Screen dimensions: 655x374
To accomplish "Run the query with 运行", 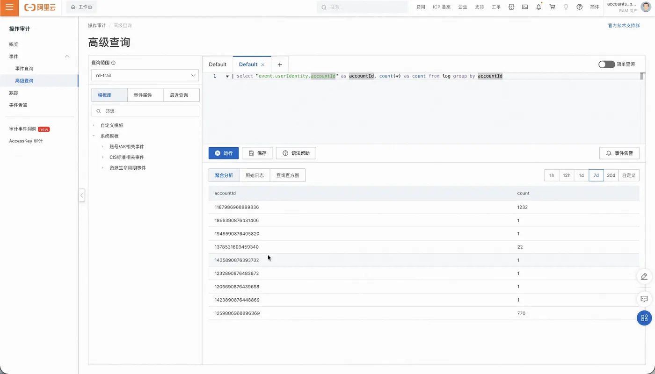I will tap(224, 153).
